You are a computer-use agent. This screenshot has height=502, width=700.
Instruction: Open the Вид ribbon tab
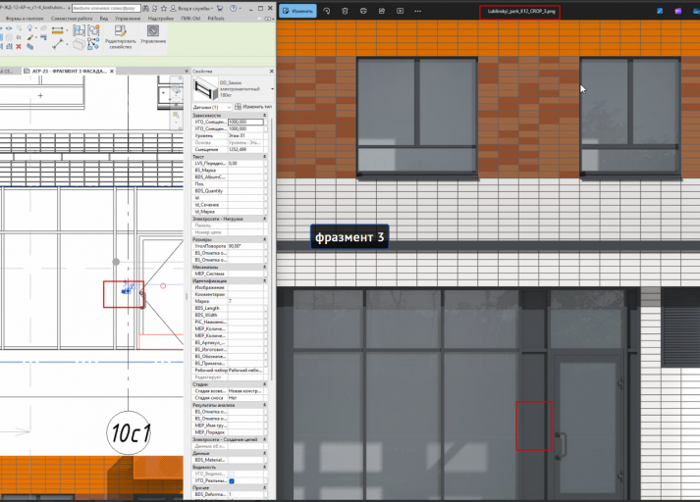tap(103, 19)
